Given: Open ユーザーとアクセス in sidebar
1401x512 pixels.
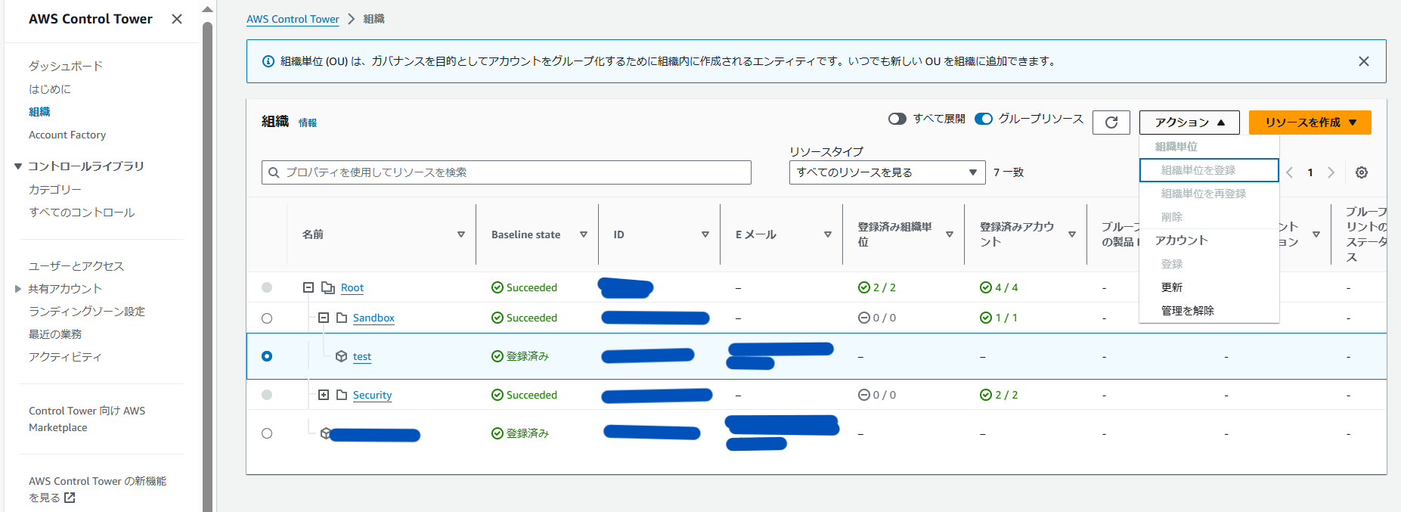Looking at the screenshot, I should [x=76, y=266].
